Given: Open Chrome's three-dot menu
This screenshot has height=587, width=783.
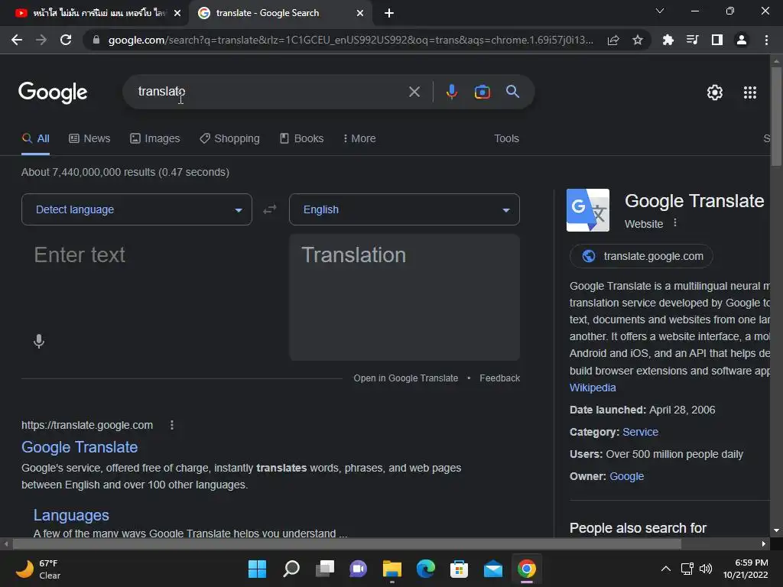Looking at the screenshot, I should tap(766, 40).
